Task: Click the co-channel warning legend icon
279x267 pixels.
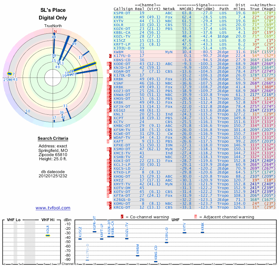Action: point(122,217)
